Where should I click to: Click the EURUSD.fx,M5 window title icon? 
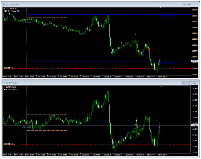(4, 5)
